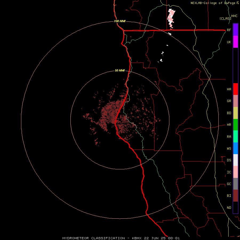Click 'HYDROMETEOR CLASSIFICATION' in the caption
This screenshot has width=240, height=240.
(94, 238)
